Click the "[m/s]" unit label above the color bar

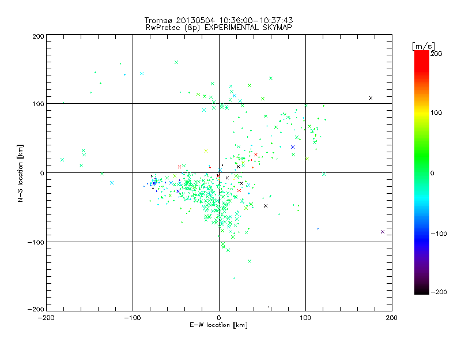[424, 46]
